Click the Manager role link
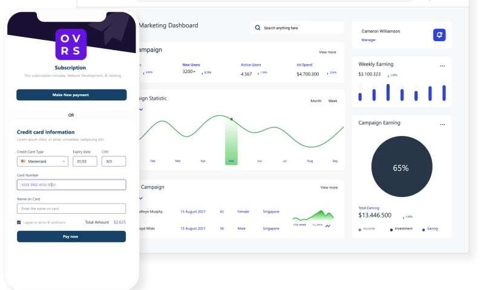 [x=368, y=40]
